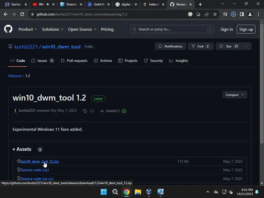This screenshot has height=198, width=264.
Task: Open the Pull requests tab
Action: coord(74,61)
